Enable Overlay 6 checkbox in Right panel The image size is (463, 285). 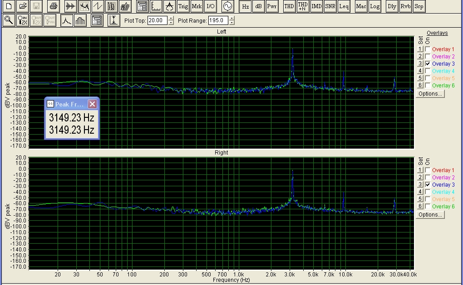(428, 207)
